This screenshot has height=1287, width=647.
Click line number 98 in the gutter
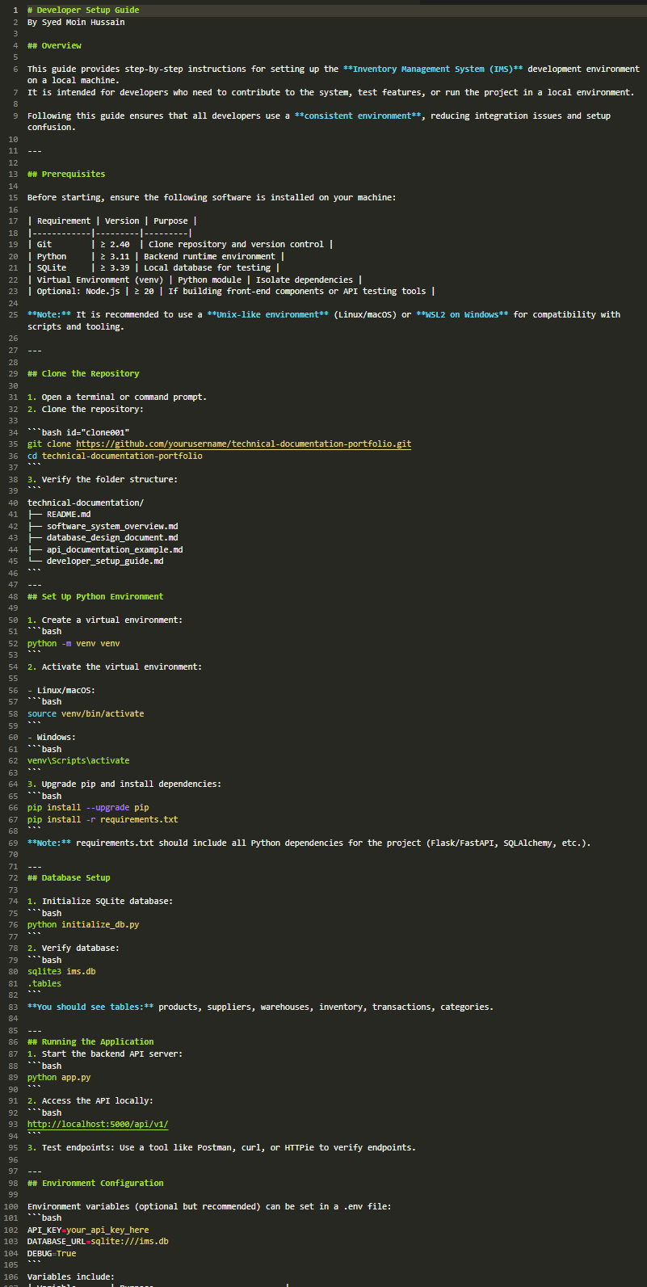click(x=13, y=1183)
